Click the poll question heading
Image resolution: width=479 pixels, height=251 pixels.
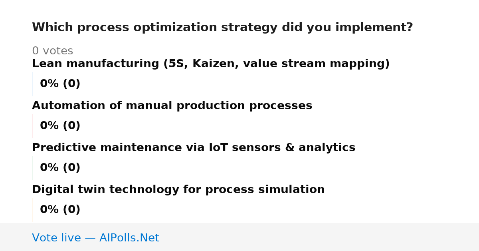tap(222, 28)
